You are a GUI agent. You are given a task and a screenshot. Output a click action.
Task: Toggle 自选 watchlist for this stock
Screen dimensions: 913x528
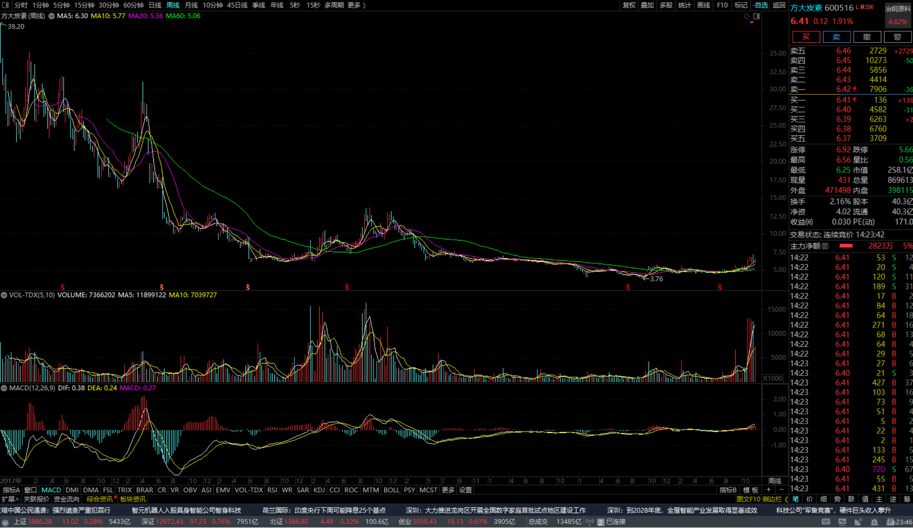pyautogui.click(x=760, y=5)
